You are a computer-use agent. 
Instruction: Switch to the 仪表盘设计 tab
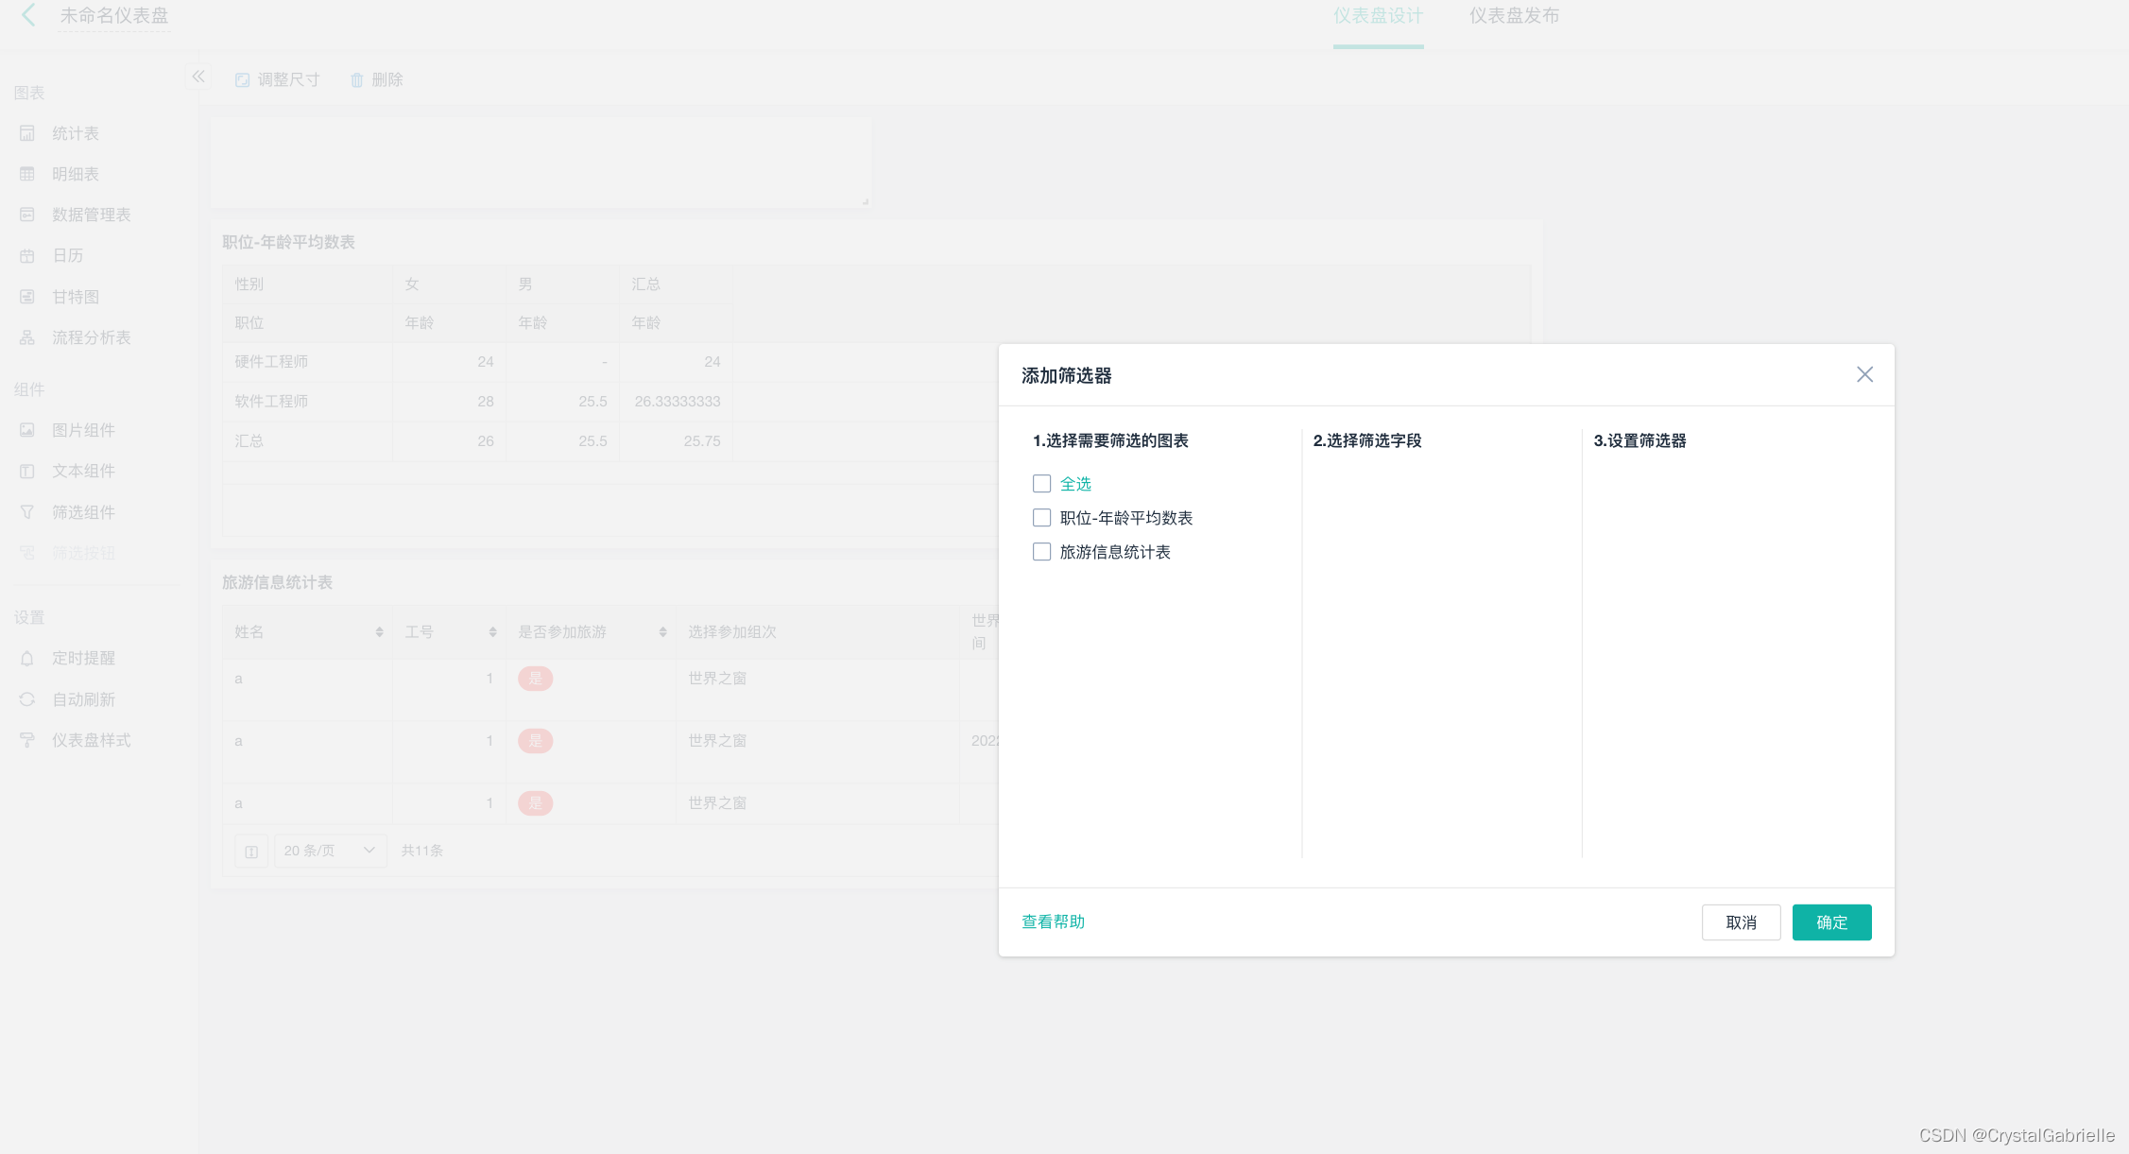[1378, 16]
